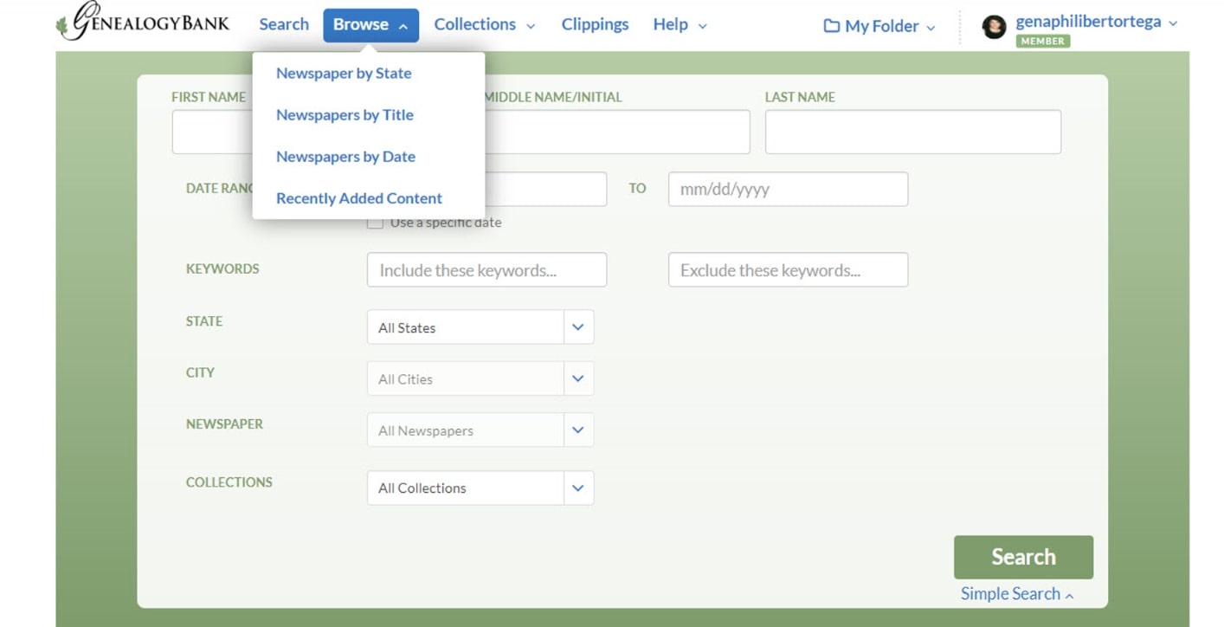This screenshot has height=627, width=1224.
Task: Choose Newspapers by Date
Action: [345, 157]
